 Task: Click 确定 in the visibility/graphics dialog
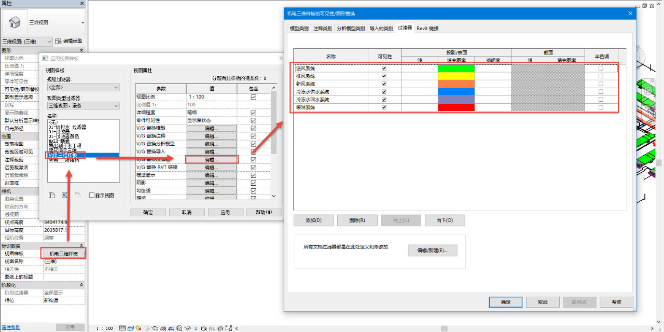pyautogui.click(x=505, y=302)
